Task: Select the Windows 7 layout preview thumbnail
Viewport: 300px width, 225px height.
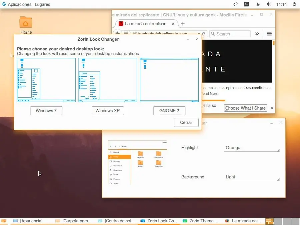Action: pos(46,80)
